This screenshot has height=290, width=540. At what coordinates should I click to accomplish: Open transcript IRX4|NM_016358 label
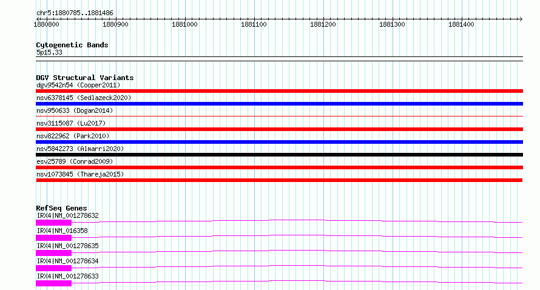coord(62,231)
